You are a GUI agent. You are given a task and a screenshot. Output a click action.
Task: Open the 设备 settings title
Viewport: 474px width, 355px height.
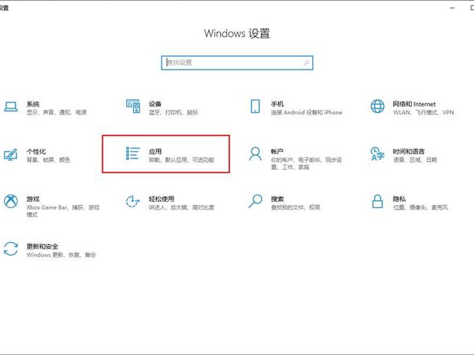155,104
